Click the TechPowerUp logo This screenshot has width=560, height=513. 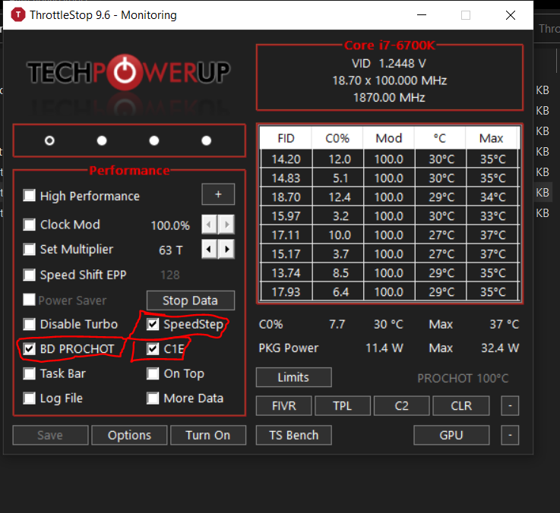coord(128,73)
